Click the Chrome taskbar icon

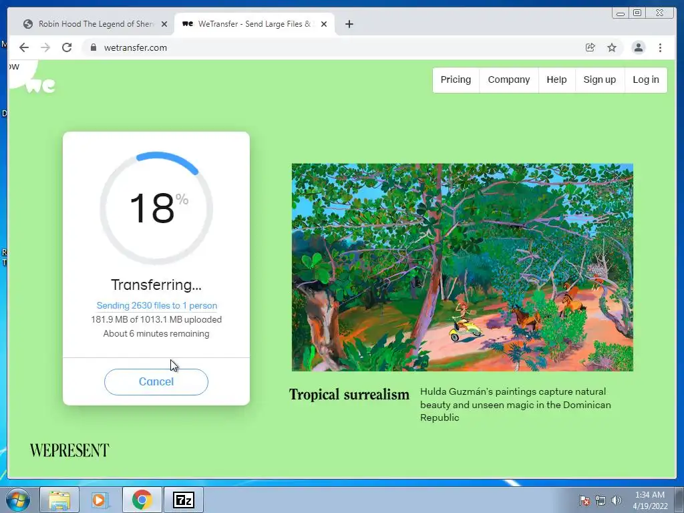click(x=142, y=500)
